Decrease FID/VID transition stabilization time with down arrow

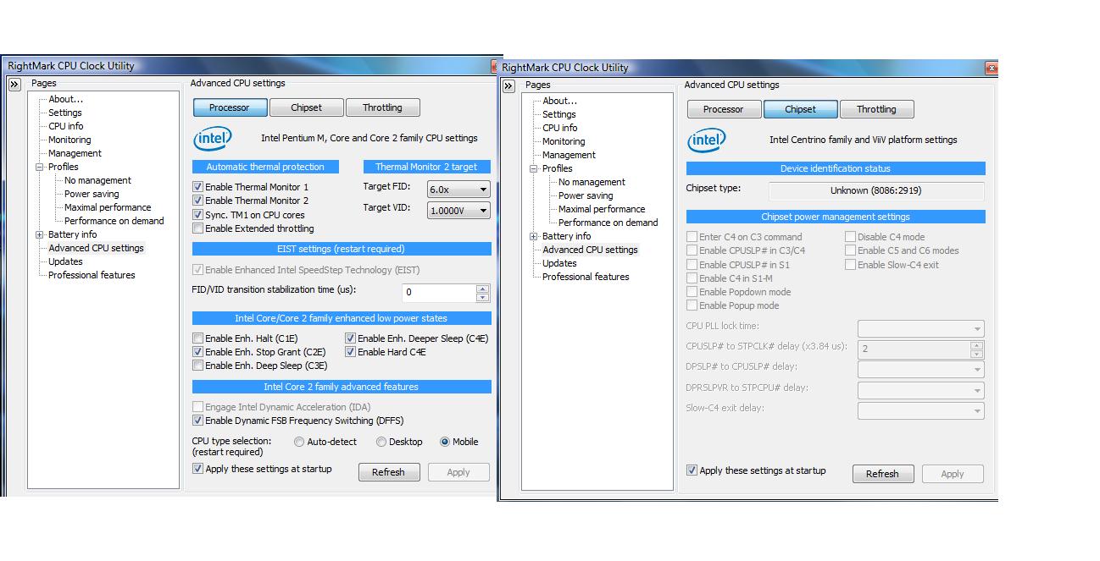click(483, 297)
